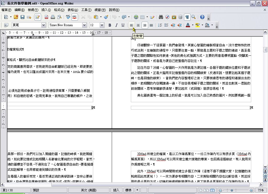Open Page Preview icon
This screenshot has height=194, width=268.
click(59, 17)
